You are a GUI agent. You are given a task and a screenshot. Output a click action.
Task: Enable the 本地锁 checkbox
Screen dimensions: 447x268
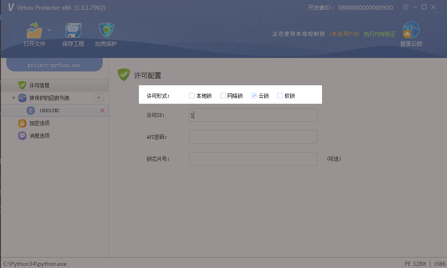pyautogui.click(x=192, y=96)
